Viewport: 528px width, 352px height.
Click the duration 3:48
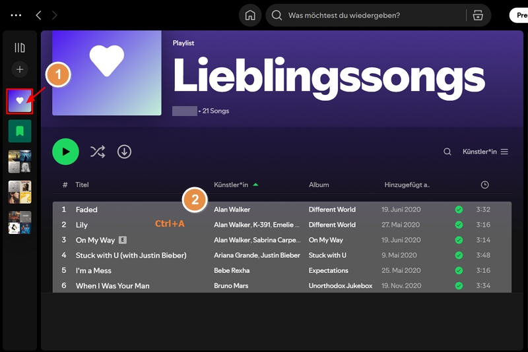click(483, 255)
